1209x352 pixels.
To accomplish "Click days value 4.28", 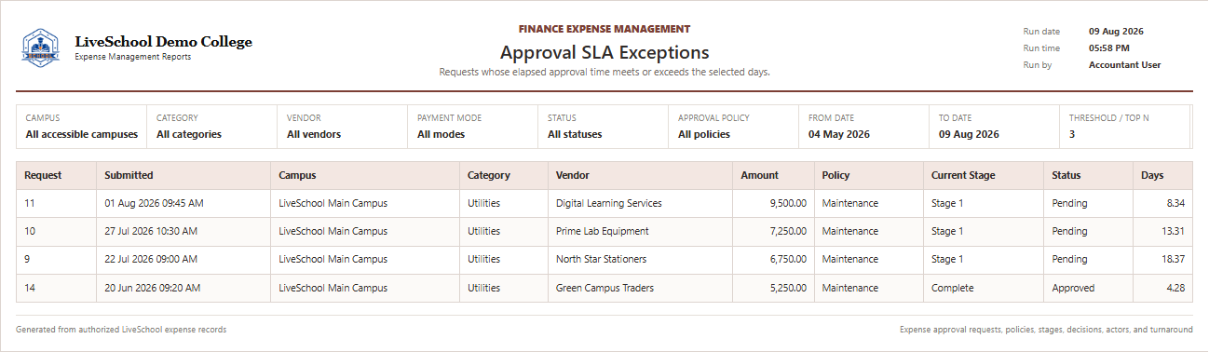I will 1175,288.
